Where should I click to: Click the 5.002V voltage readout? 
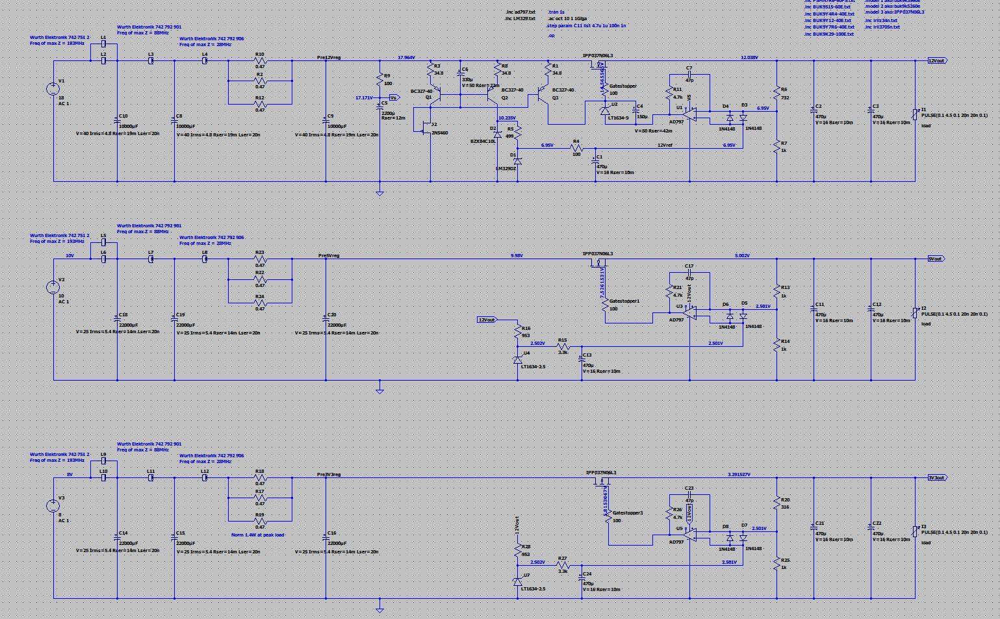742,256
